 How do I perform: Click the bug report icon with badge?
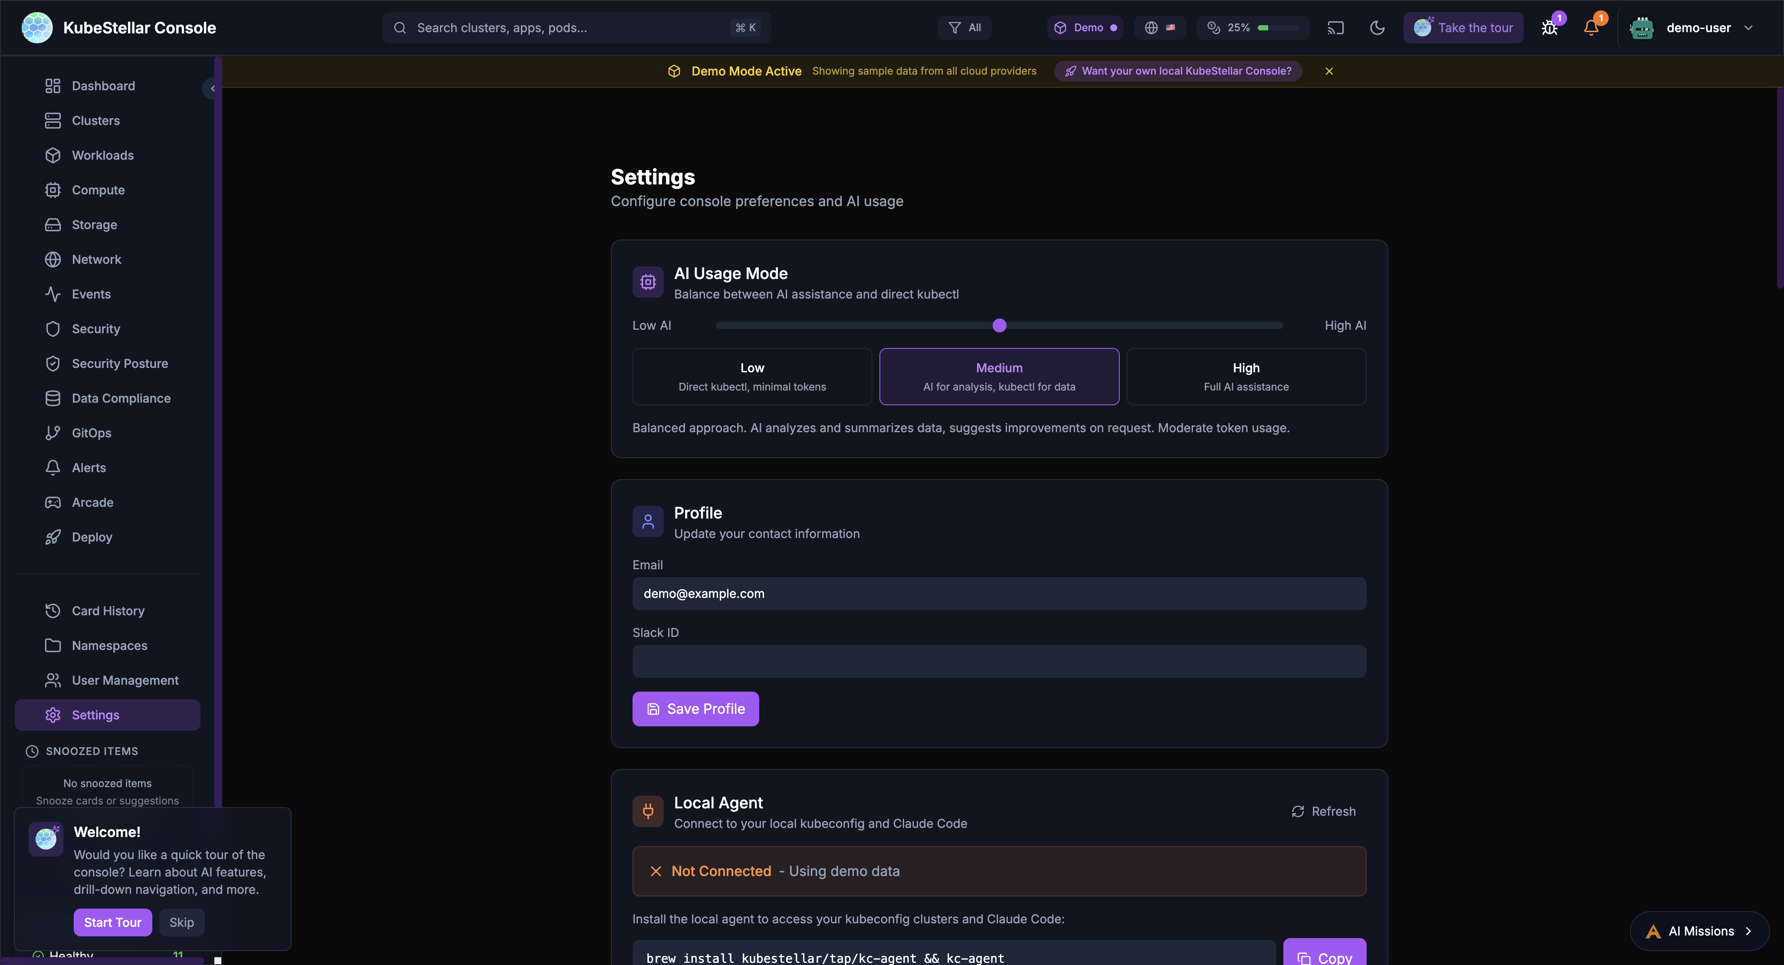click(1549, 28)
